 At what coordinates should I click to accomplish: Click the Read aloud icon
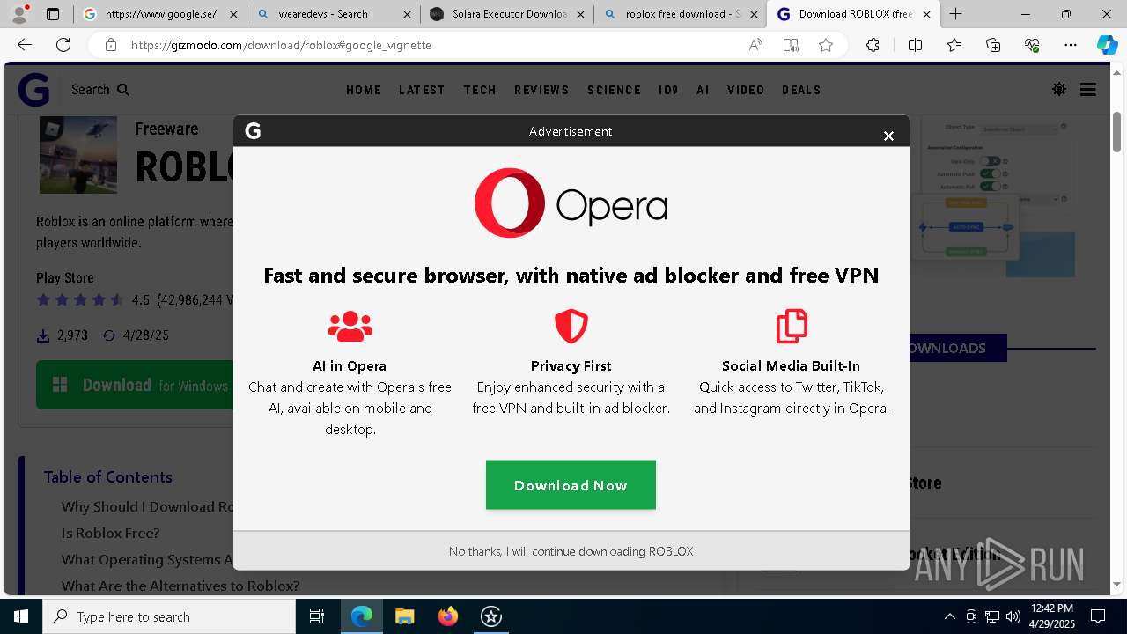755,45
